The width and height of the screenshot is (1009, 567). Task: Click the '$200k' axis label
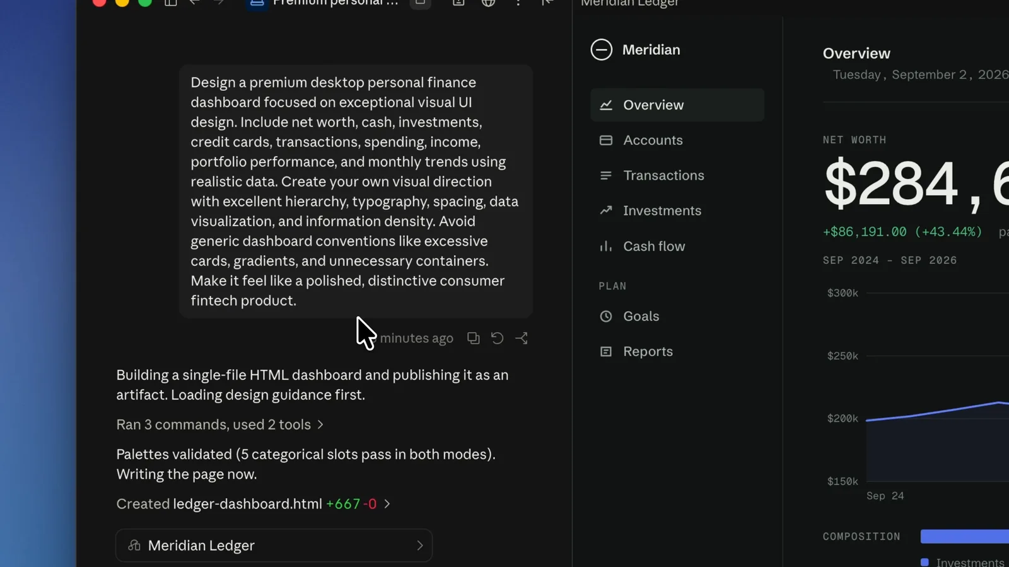coord(843,418)
